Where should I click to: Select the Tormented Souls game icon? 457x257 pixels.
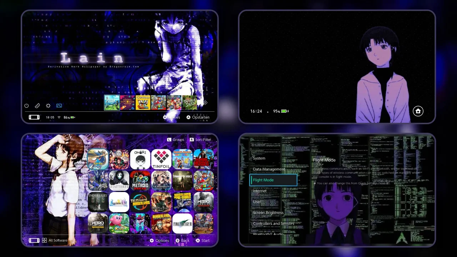[x=182, y=181]
